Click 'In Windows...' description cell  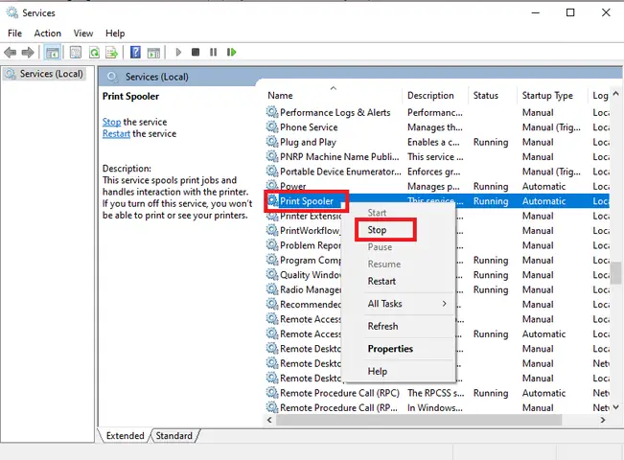pyautogui.click(x=435, y=407)
